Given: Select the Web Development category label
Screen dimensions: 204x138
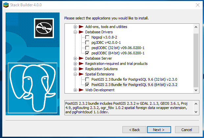Looking at the screenshot, I should [100, 90].
